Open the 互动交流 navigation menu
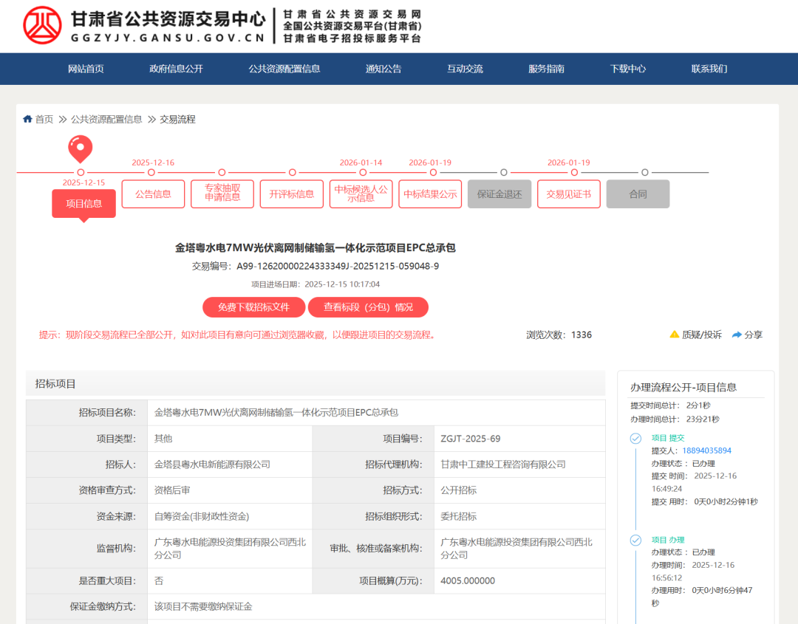The height and width of the screenshot is (624, 798). click(x=464, y=68)
